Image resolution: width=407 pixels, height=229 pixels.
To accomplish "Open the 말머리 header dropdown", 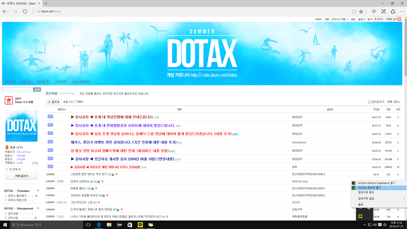I will pos(62,110).
